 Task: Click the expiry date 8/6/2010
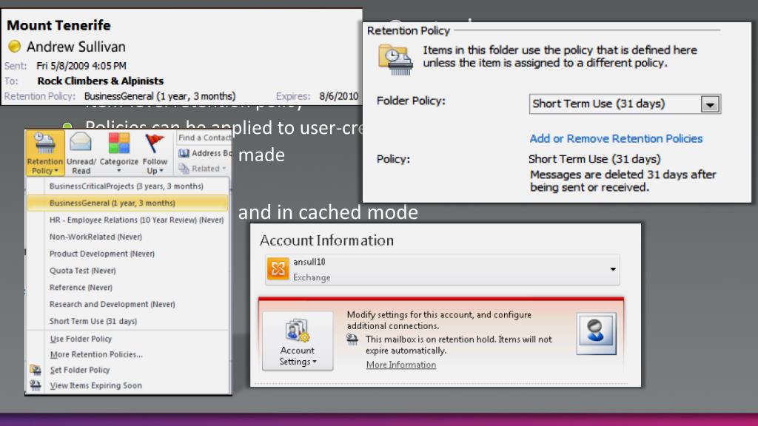coord(338,96)
